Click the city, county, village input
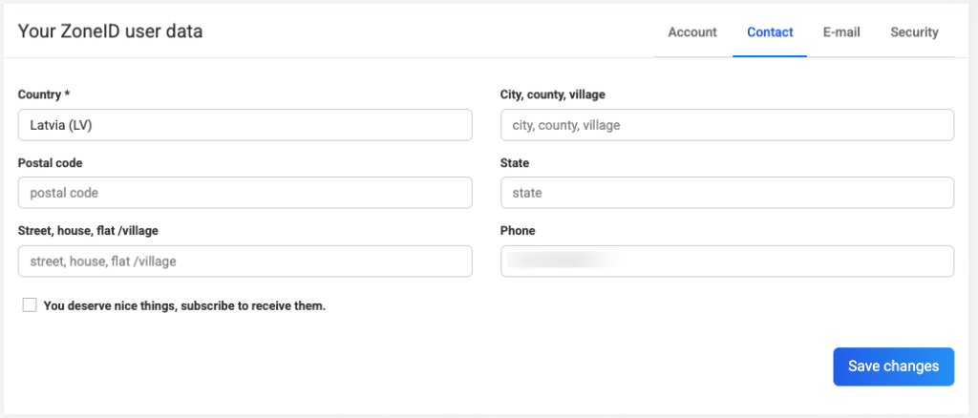978x418 pixels. pyautogui.click(x=727, y=125)
